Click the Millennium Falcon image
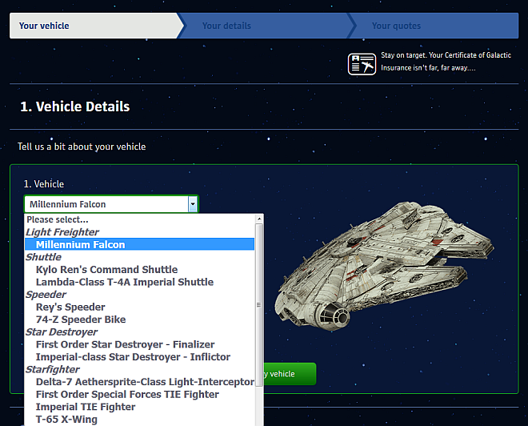The image size is (528, 426). 384,266
